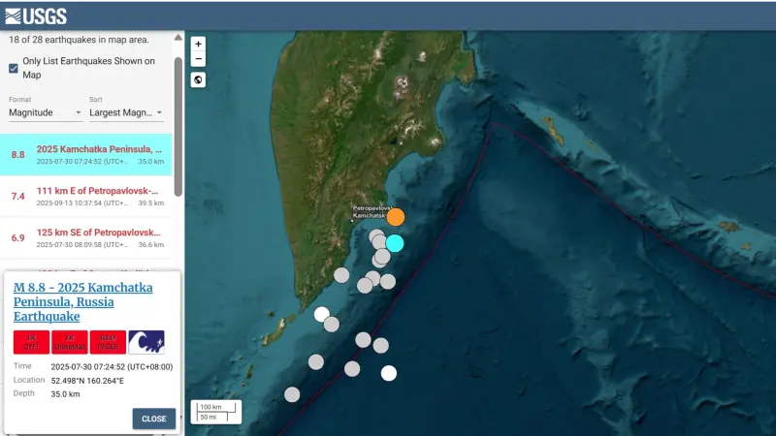Open the M 8.8 Kamchatka earthquake title link
This screenshot has height=436, width=776.
pos(82,301)
